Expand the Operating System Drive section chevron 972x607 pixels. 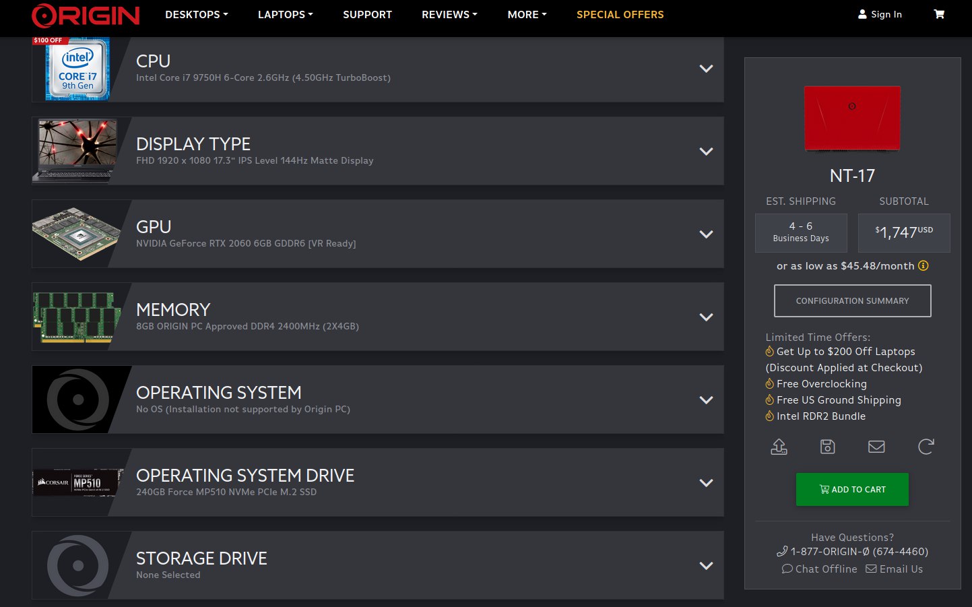[706, 483]
